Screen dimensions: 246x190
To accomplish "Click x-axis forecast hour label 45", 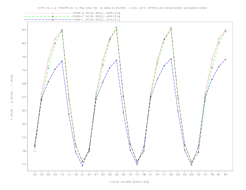I will click(137, 174).
